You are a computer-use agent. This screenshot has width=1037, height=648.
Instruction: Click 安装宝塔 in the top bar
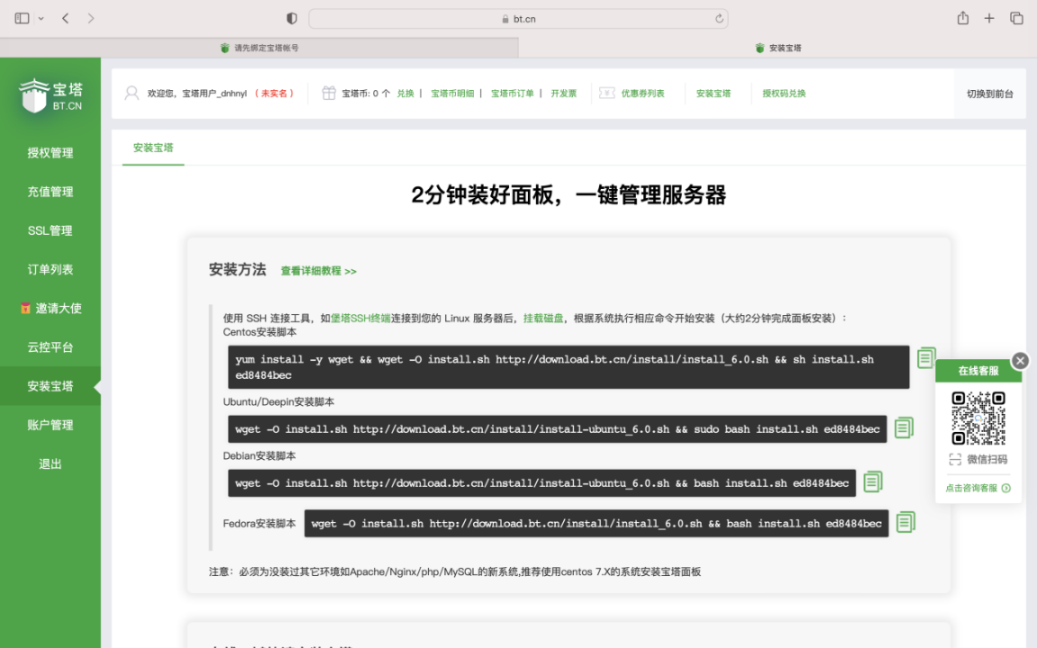click(x=714, y=93)
